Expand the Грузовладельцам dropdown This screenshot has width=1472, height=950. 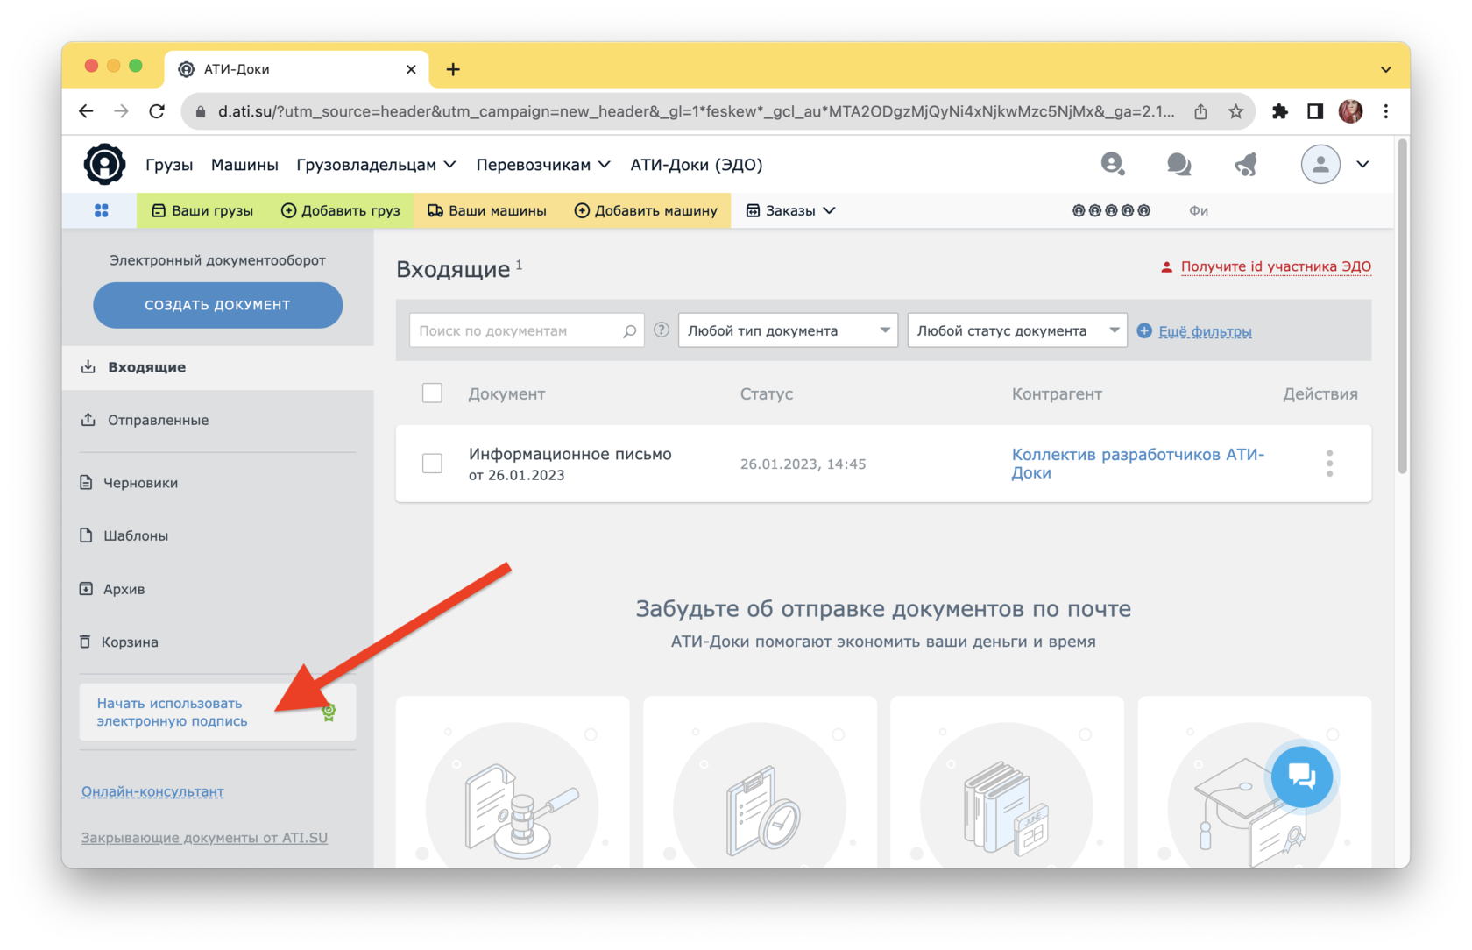click(377, 164)
